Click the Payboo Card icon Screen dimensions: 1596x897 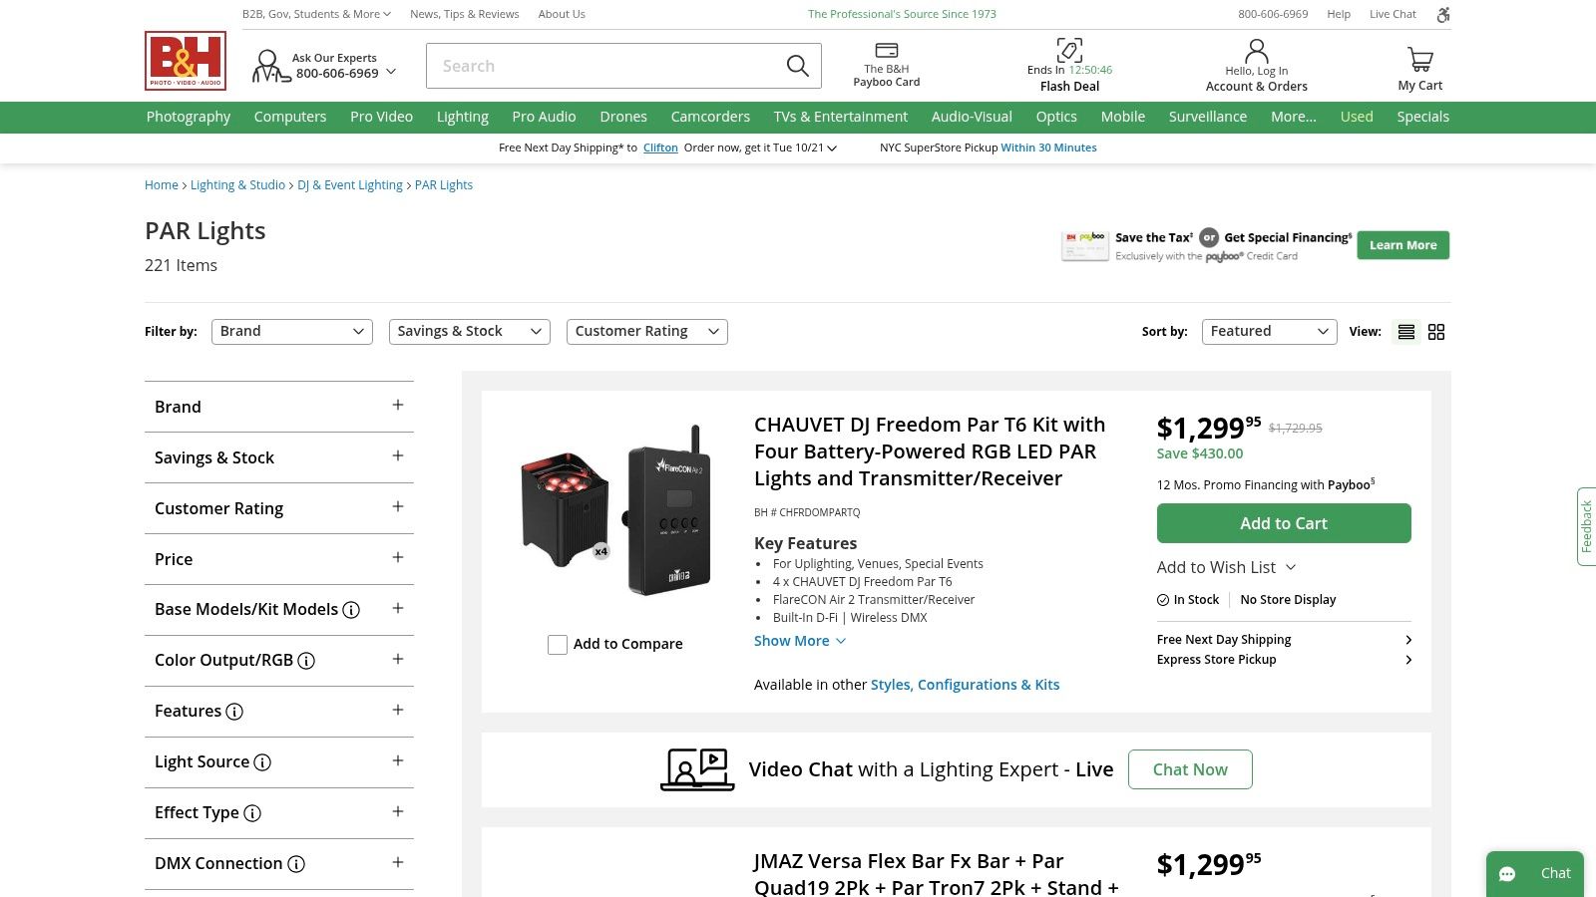(886, 51)
